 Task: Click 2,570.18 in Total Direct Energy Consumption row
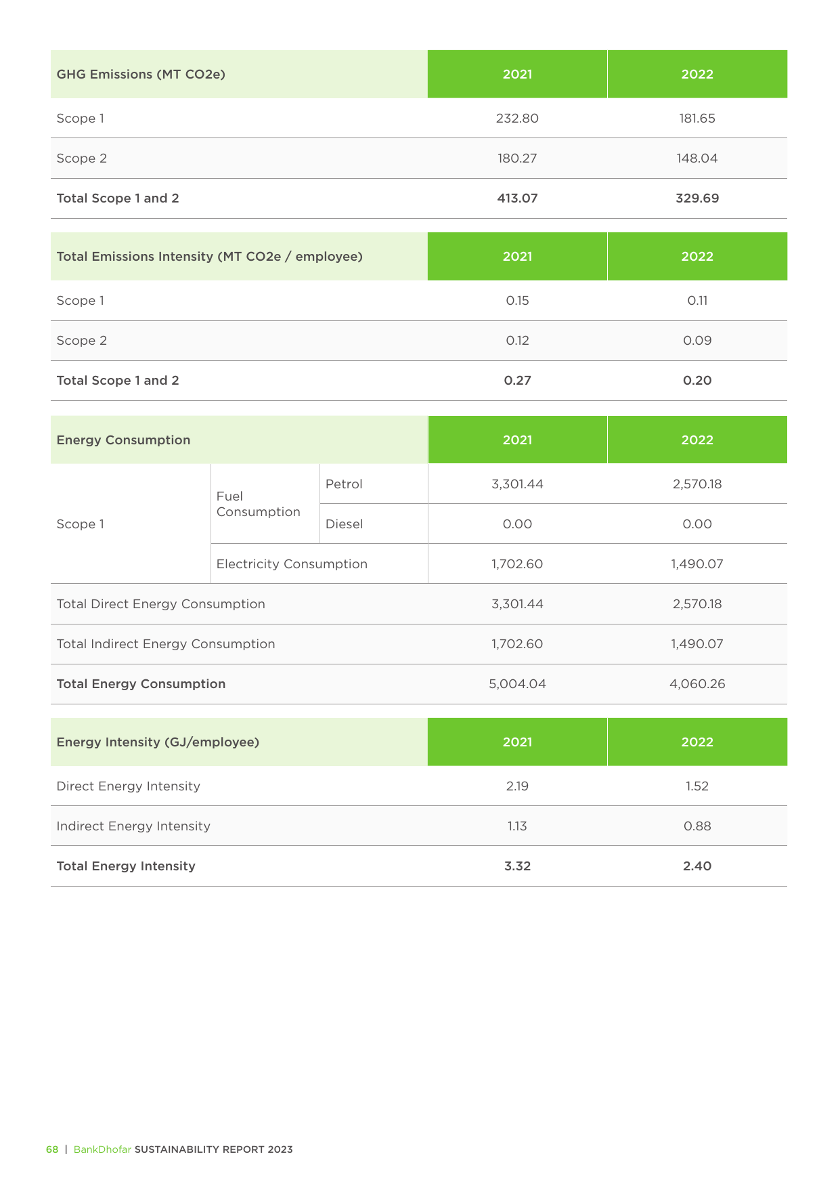697,604
